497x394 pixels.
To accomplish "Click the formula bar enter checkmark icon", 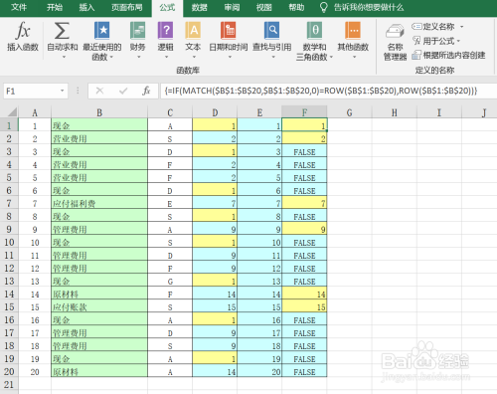I will pos(123,91).
